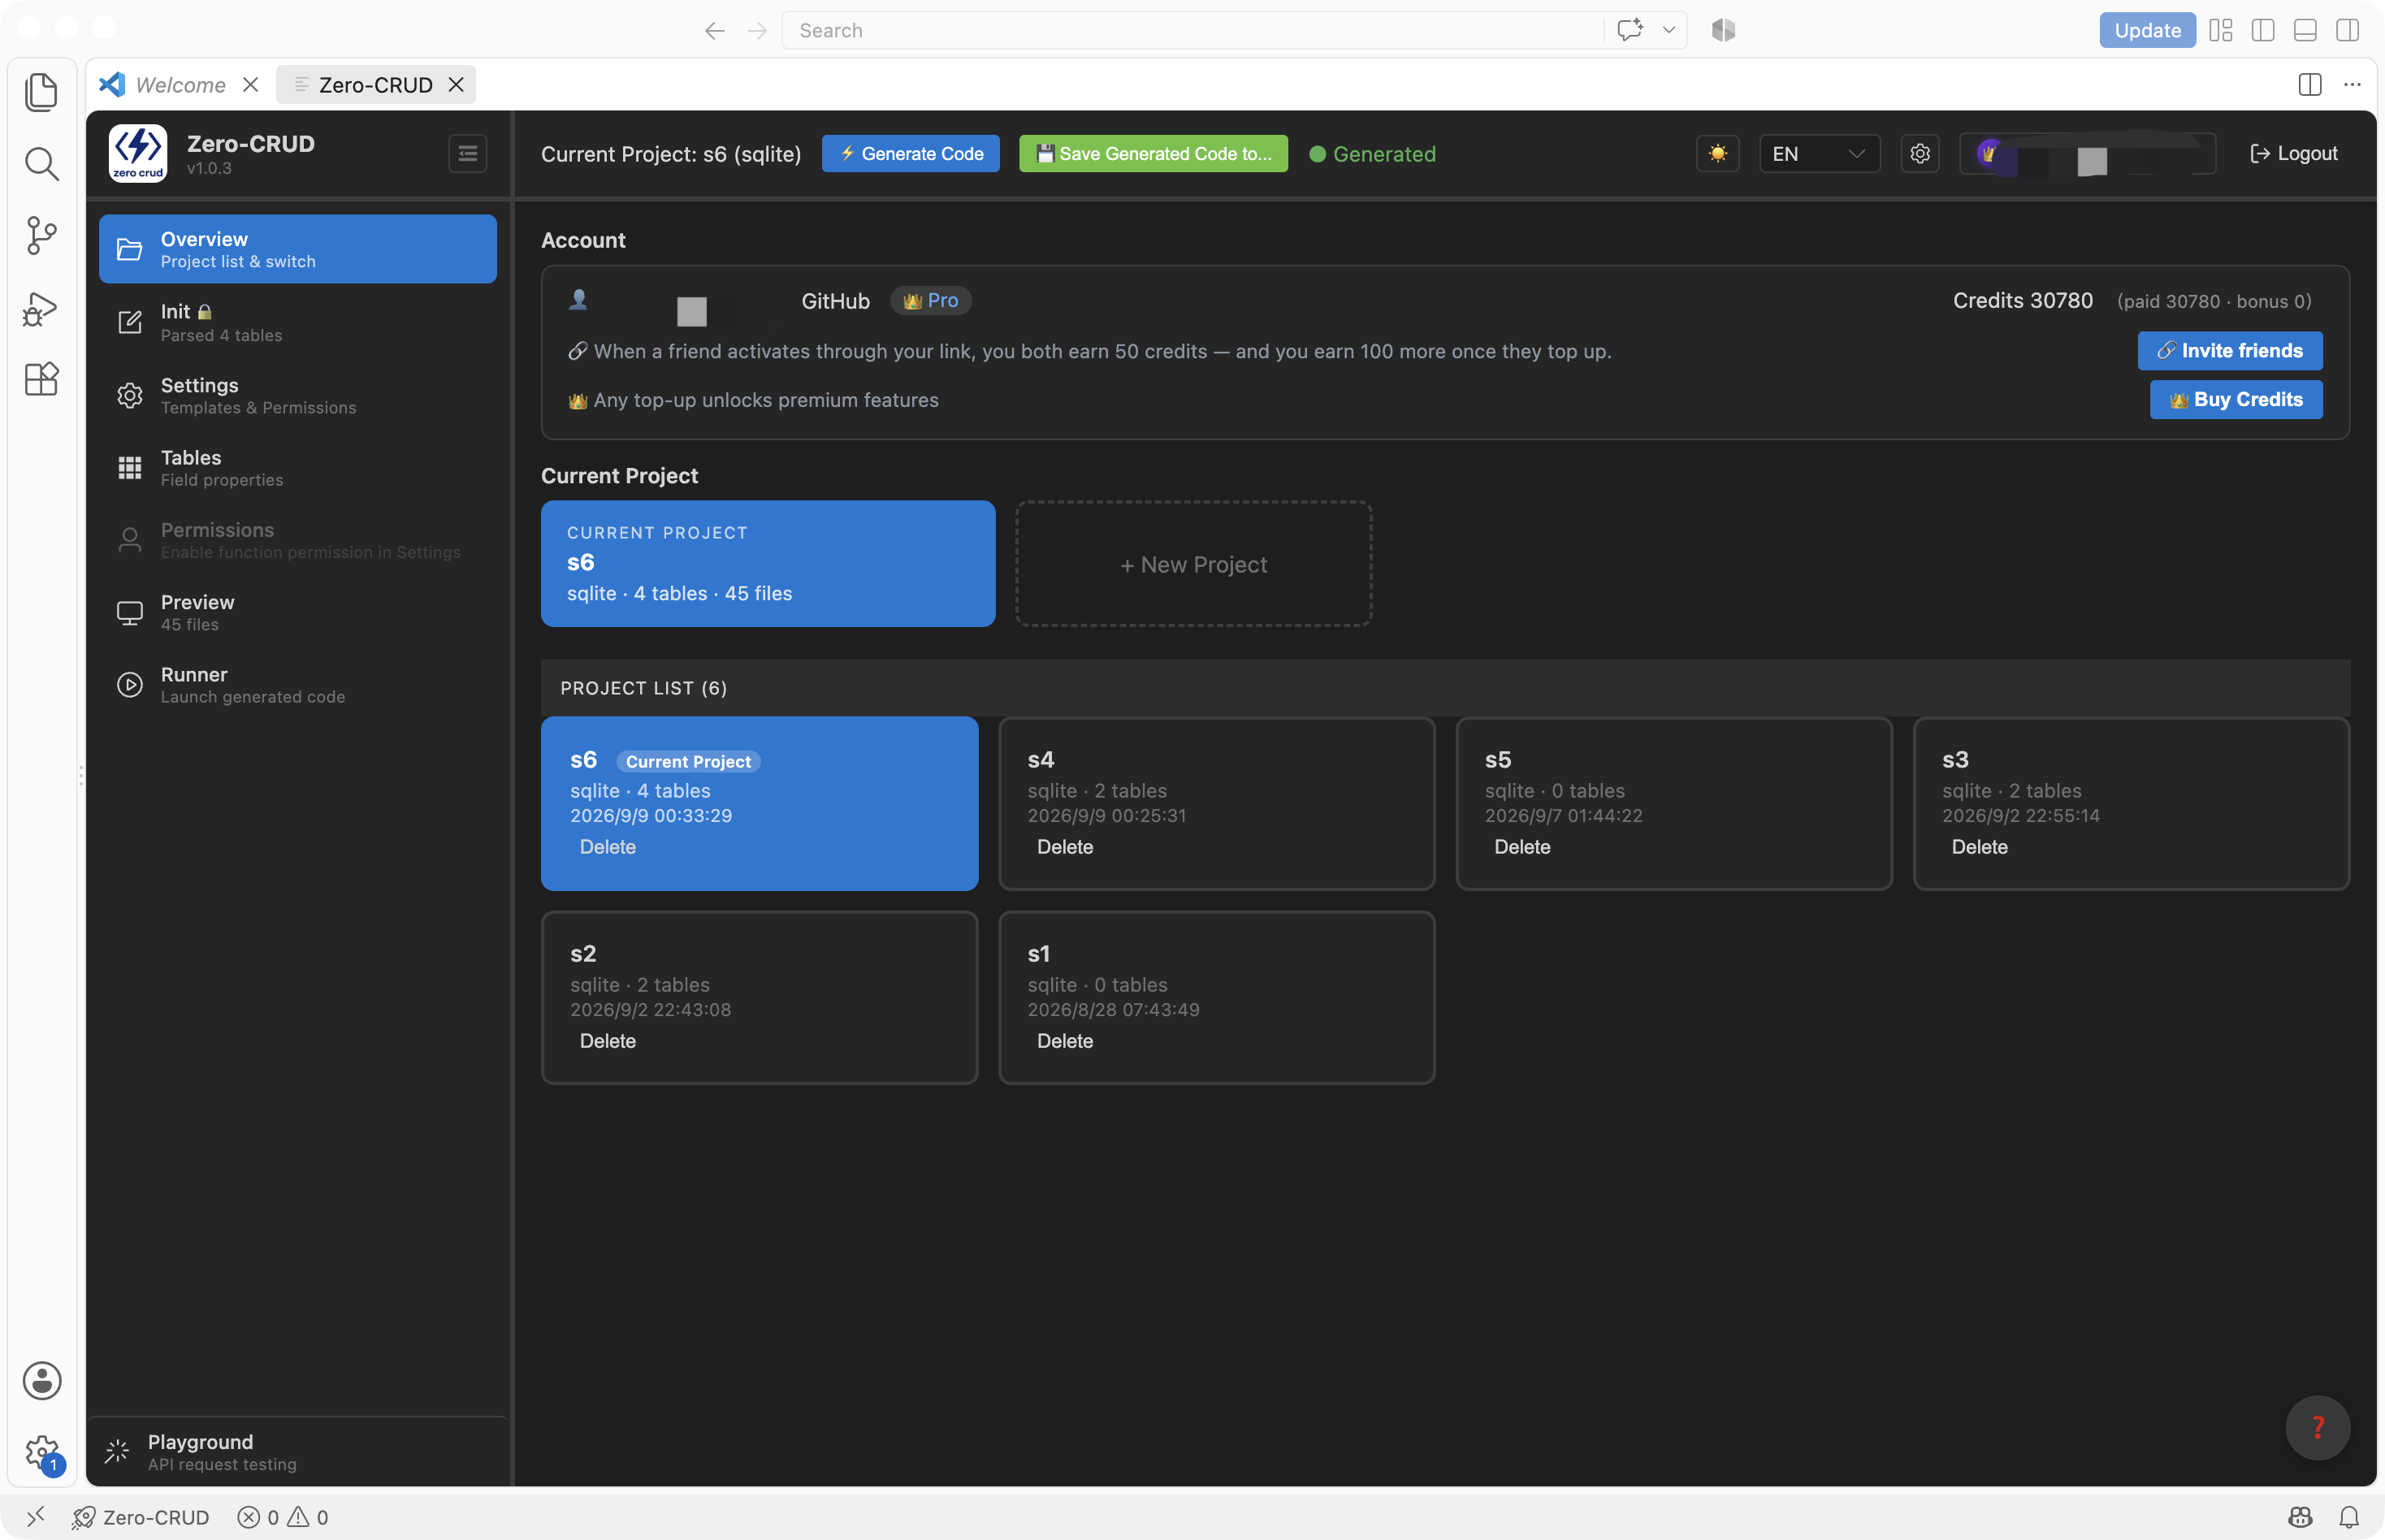Switch to the Welcome tab
Viewport: 2385px width, 1540px height.
click(180, 85)
